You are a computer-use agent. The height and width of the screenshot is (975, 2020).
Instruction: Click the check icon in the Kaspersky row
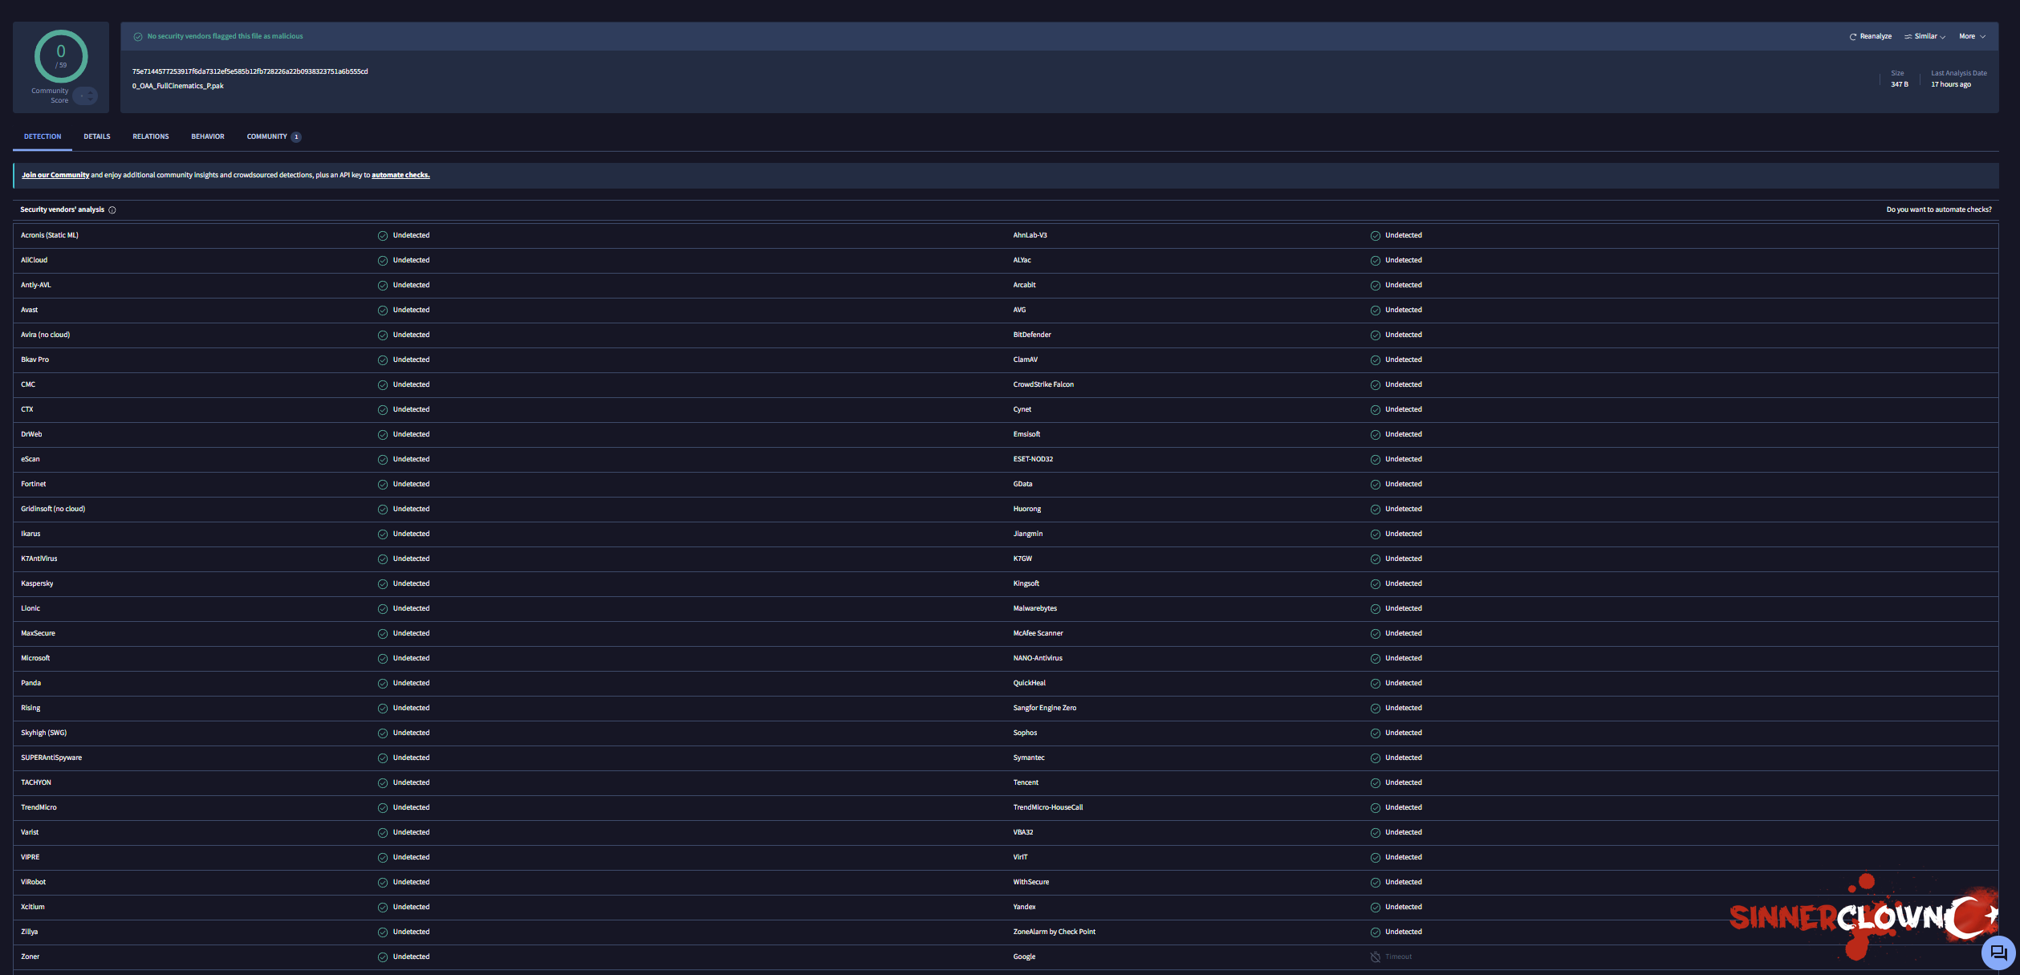click(383, 584)
